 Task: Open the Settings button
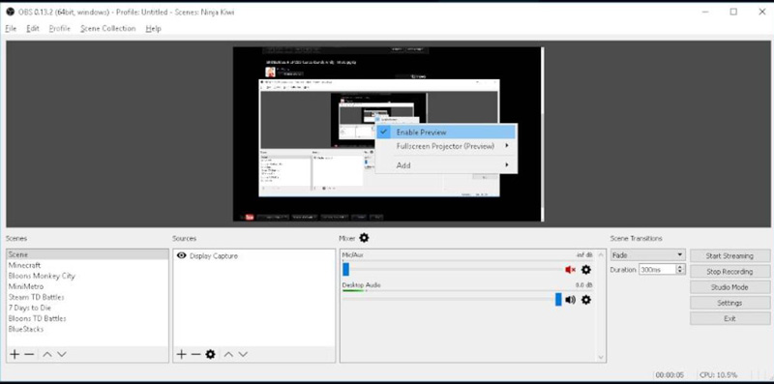pos(729,303)
